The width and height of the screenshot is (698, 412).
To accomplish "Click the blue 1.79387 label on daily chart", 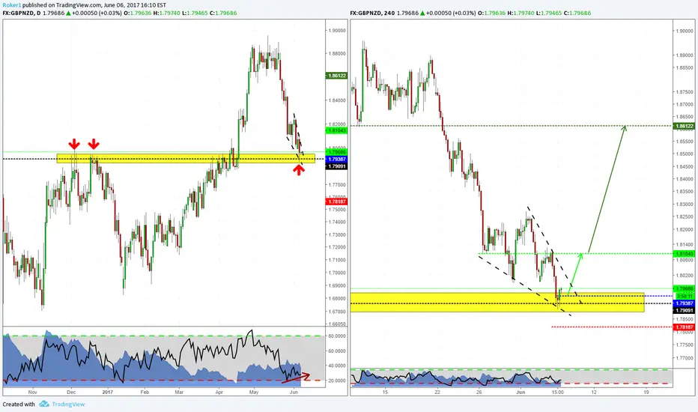I will (337, 159).
